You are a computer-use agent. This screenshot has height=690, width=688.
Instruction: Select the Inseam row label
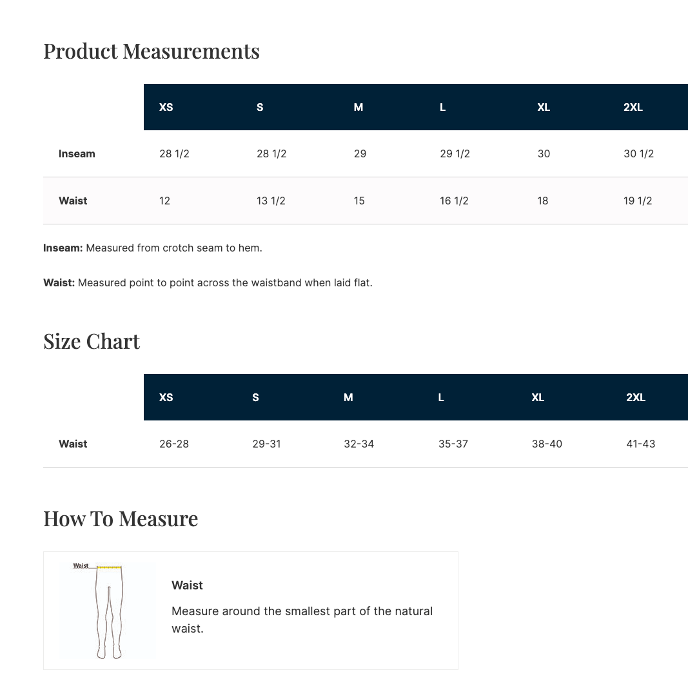(77, 153)
